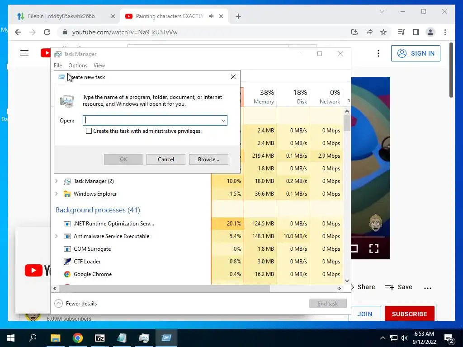Screen dimensions: 463x347
Task: Reload the YouTube page
Action: 47,32
